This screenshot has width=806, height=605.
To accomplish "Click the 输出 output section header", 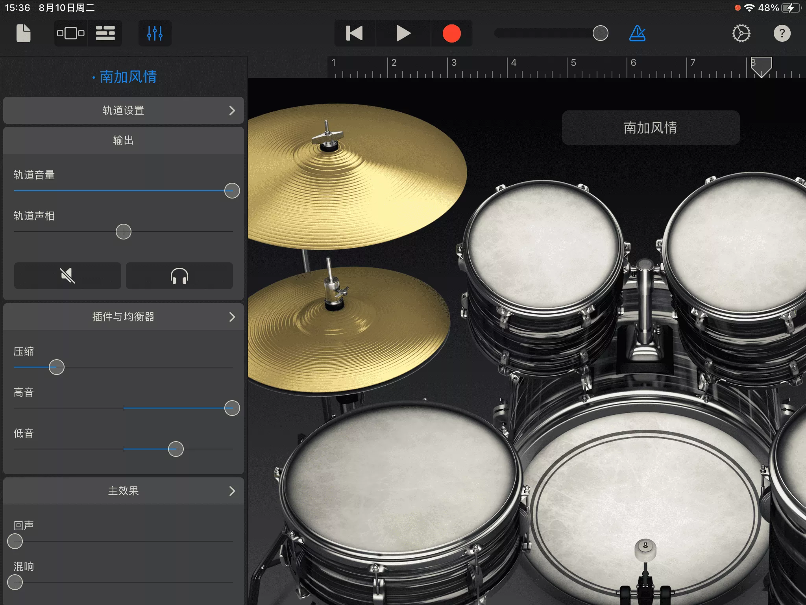I will tap(124, 140).
